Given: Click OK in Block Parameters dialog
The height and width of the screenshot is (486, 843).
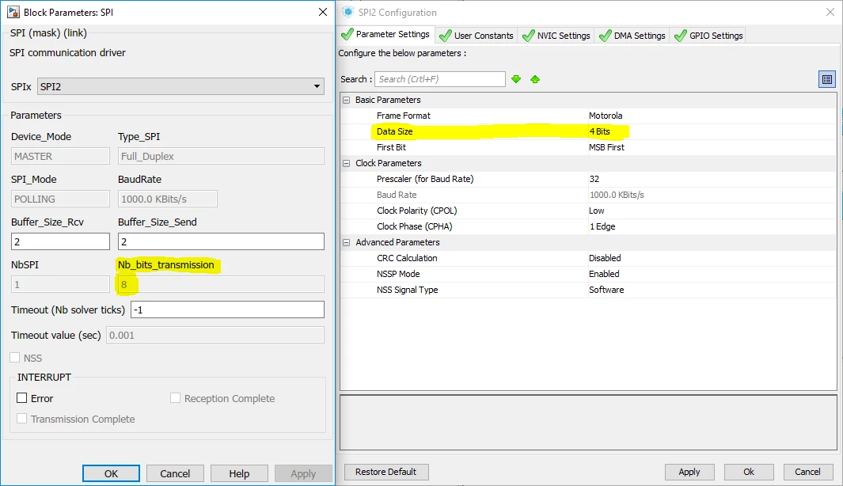Looking at the screenshot, I should (111, 473).
